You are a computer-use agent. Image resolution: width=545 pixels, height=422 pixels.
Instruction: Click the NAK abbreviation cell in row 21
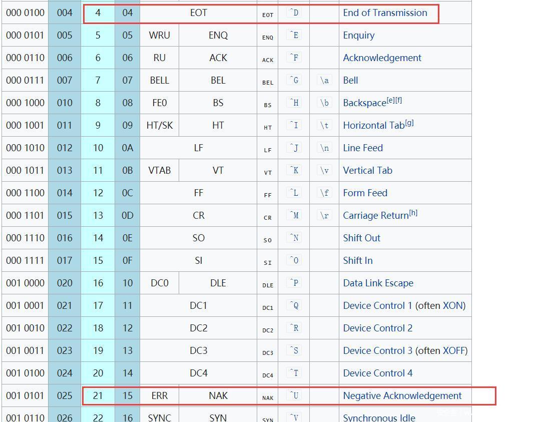(218, 396)
